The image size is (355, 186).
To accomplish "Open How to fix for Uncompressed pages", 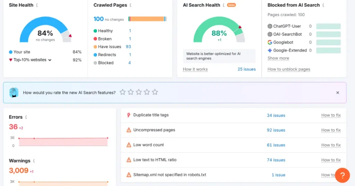I will [331, 130].
